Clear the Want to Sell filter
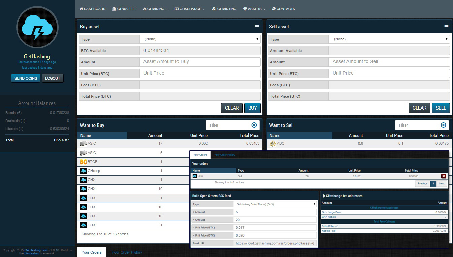 click(443, 125)
